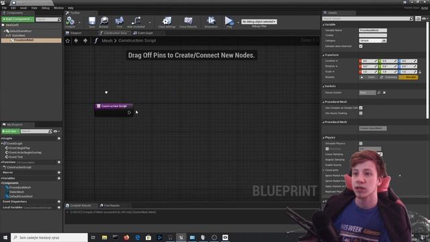Enable the Use Async Cooking checkbox
The image size is (430, 242).
coord(361,113)
